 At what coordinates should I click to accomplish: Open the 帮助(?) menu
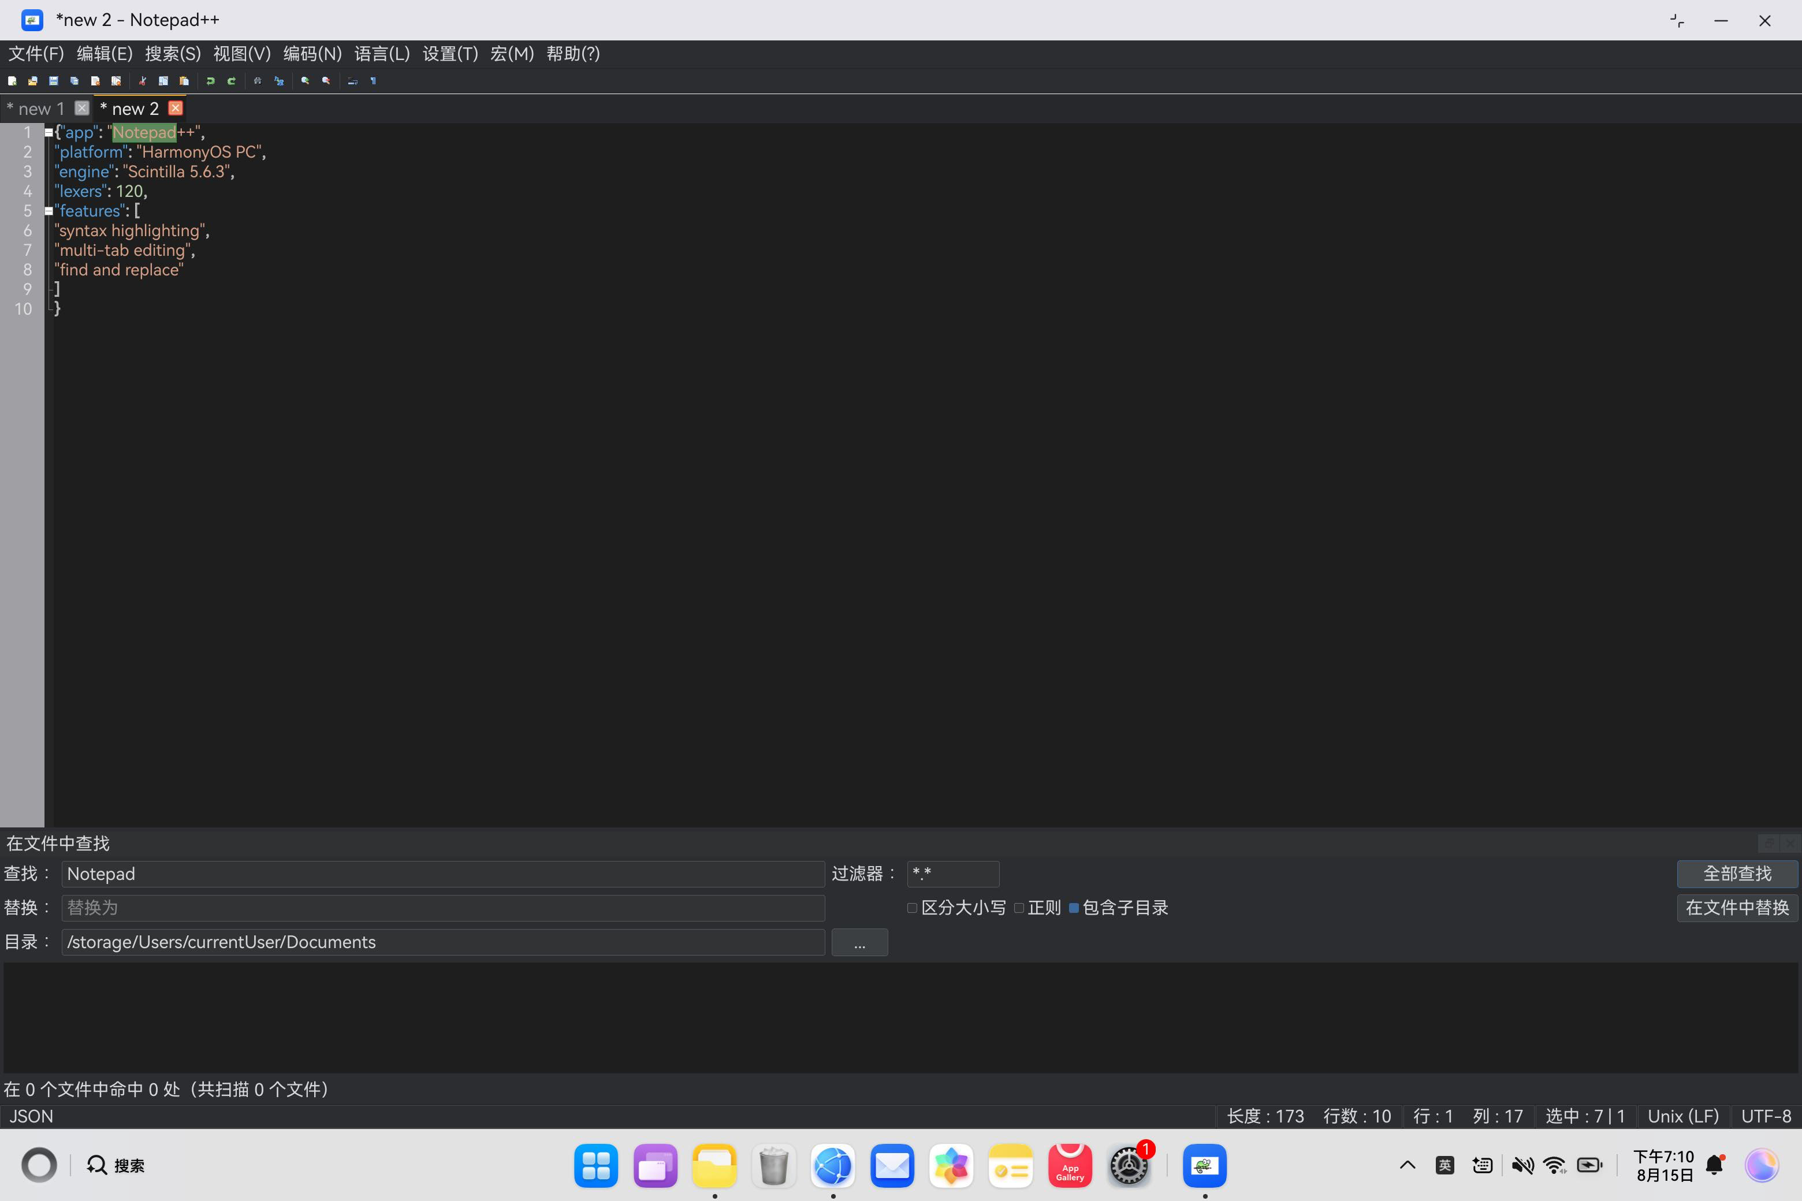coord(573,54)
